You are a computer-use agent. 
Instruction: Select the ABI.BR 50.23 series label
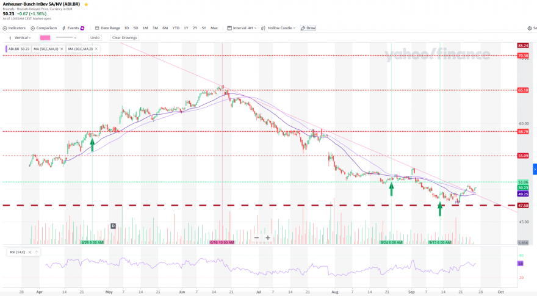point(18,49)
